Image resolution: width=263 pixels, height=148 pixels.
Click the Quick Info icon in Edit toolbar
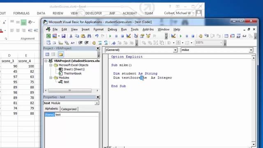point(60,43)
